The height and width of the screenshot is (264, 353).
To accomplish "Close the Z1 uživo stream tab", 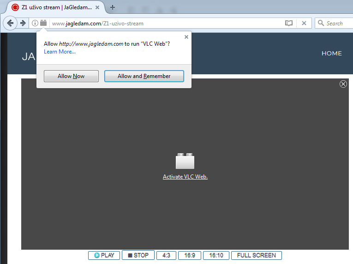I will click(97, 7).
